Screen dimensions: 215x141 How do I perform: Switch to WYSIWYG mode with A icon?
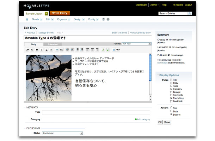tap(114, 49)
